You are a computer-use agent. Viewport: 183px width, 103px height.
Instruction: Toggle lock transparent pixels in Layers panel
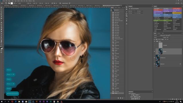(156, 39)
